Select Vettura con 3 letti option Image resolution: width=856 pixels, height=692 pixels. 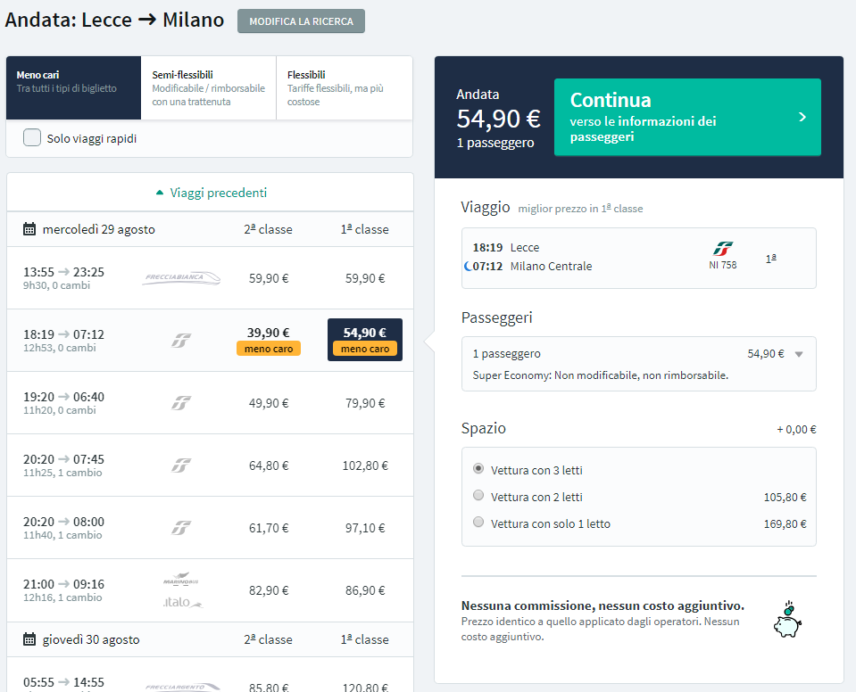tap(478, 468)
